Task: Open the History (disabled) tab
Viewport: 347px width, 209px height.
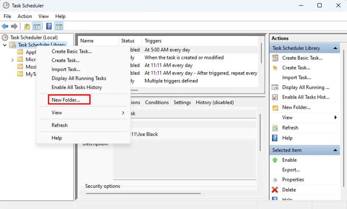Action: click(x=215, y=103)
